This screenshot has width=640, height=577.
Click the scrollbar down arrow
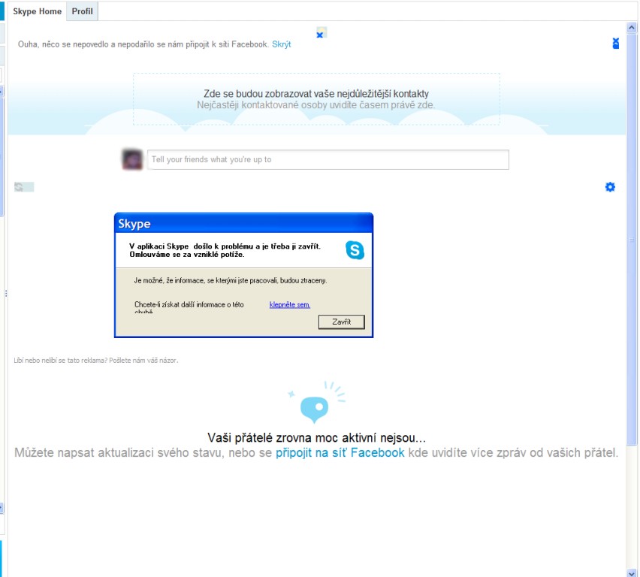632,573
